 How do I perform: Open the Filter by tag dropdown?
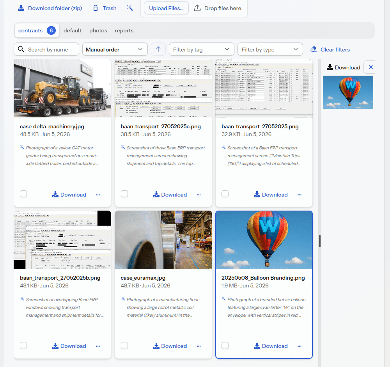(x=202, y=49)
